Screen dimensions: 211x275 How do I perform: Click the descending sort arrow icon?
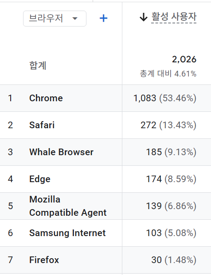pos(144,17)
